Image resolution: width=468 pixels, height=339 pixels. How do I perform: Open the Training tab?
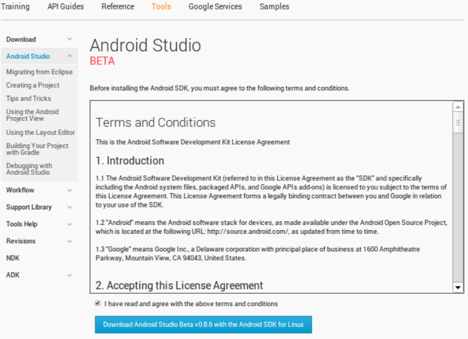click(x=15, y=7)
